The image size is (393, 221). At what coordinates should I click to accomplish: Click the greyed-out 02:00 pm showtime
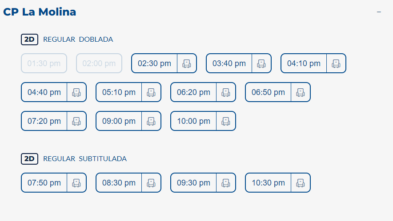pyautogui.click(x=99, y=63)
